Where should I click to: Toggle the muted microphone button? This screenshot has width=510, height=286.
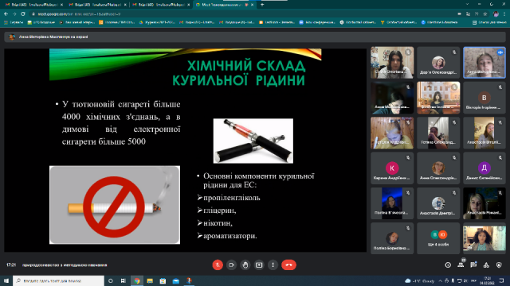pos(218,265)
